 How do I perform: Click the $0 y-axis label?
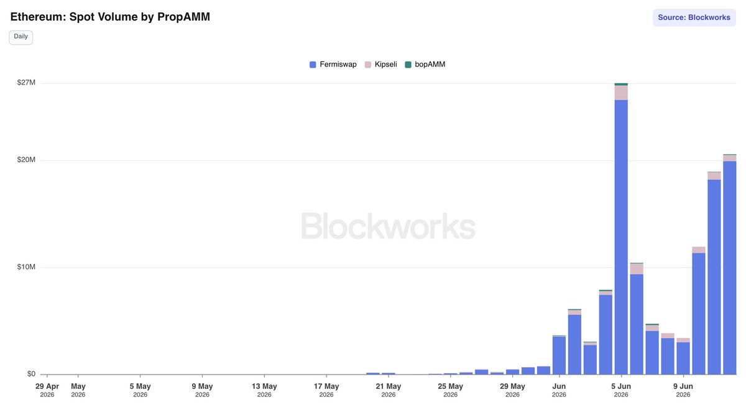30,374
